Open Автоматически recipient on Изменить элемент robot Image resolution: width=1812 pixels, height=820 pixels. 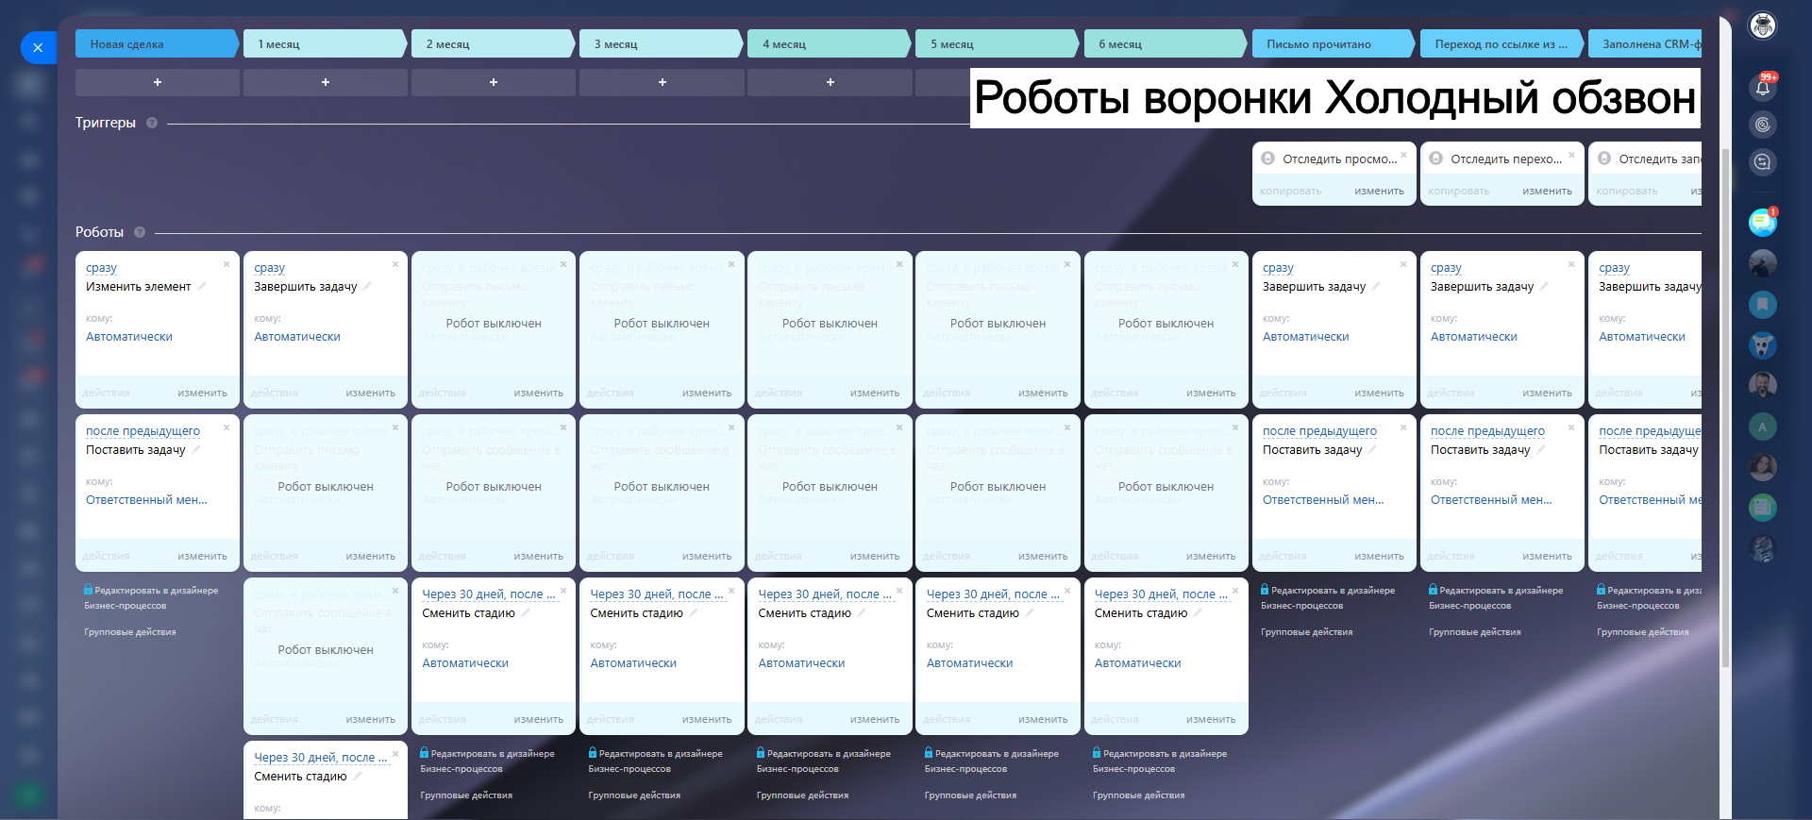click(129, 337)
